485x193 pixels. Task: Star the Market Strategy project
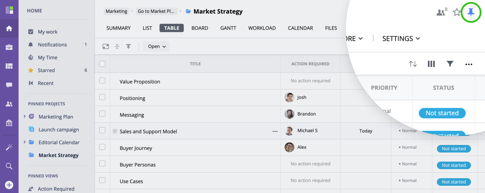tap(457, 12)
